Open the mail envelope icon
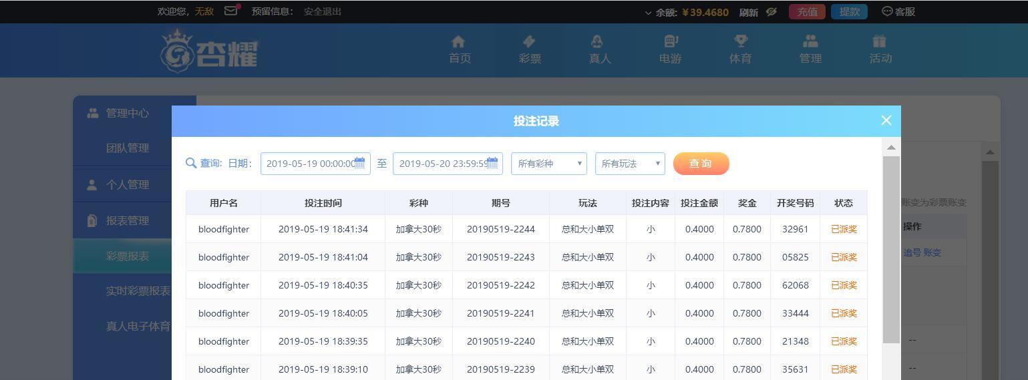Image resolution: width=1028 pixels, height=380 pixels. tap(230, 11)
